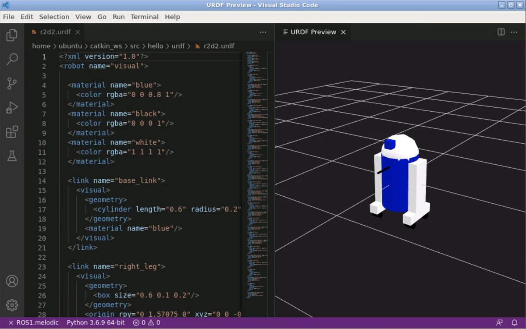Select the Python 3.6.9 64-bit interpreter item
Viewport: 526px width, 329px height.
click(96, 323)
